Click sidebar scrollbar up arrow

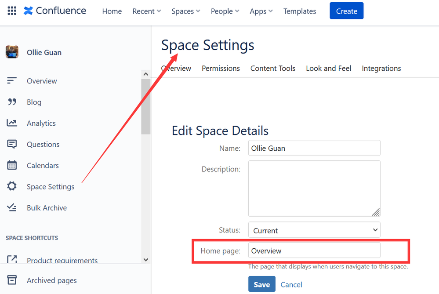pos(145,74)
